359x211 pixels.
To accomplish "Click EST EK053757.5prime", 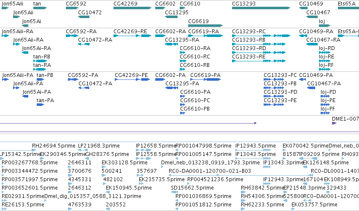I will (x=314, y=205).
